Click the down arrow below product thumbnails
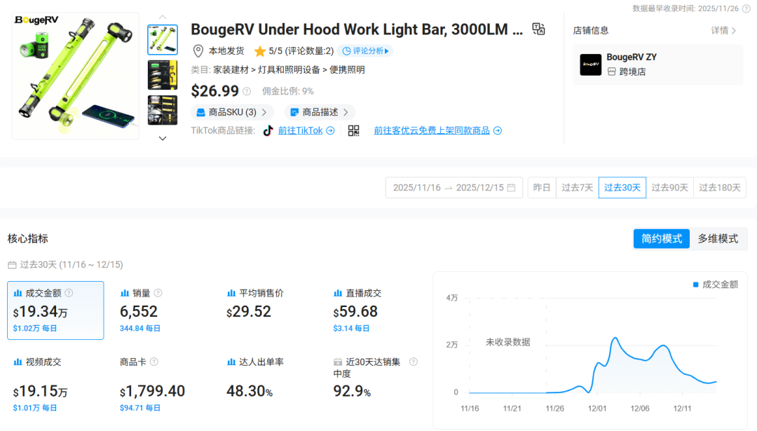757x431 pixels. click(x=162, y=138)
